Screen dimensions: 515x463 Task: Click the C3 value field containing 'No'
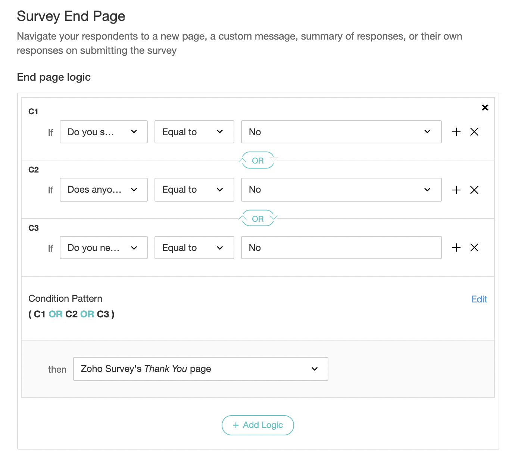pos(341,248)
